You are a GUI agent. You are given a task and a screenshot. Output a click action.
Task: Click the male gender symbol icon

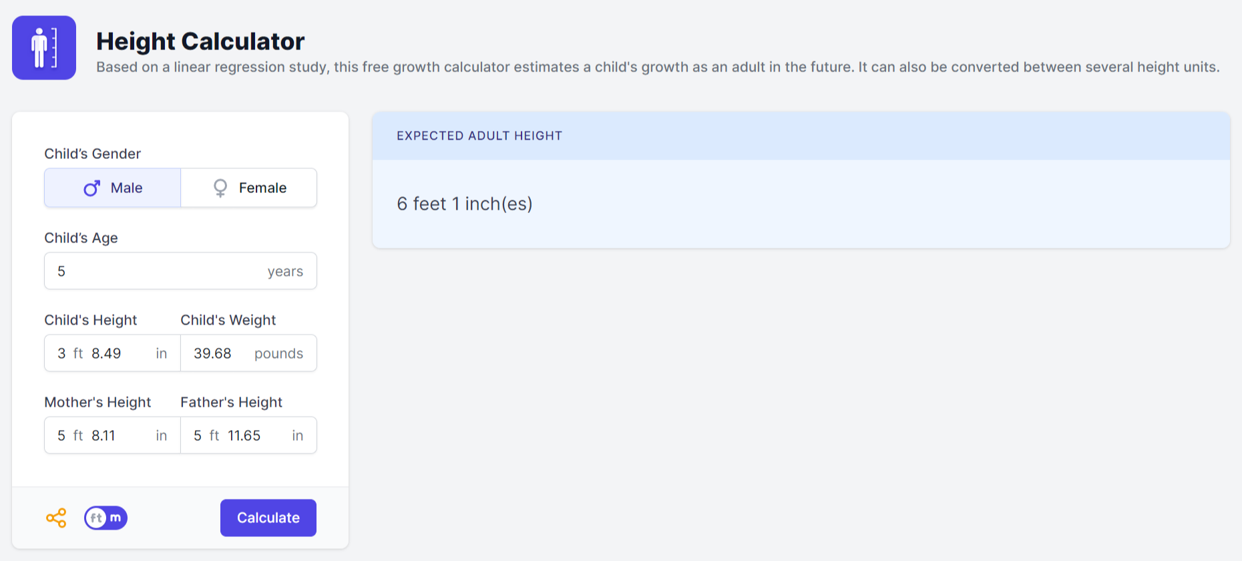coord(92,188)
